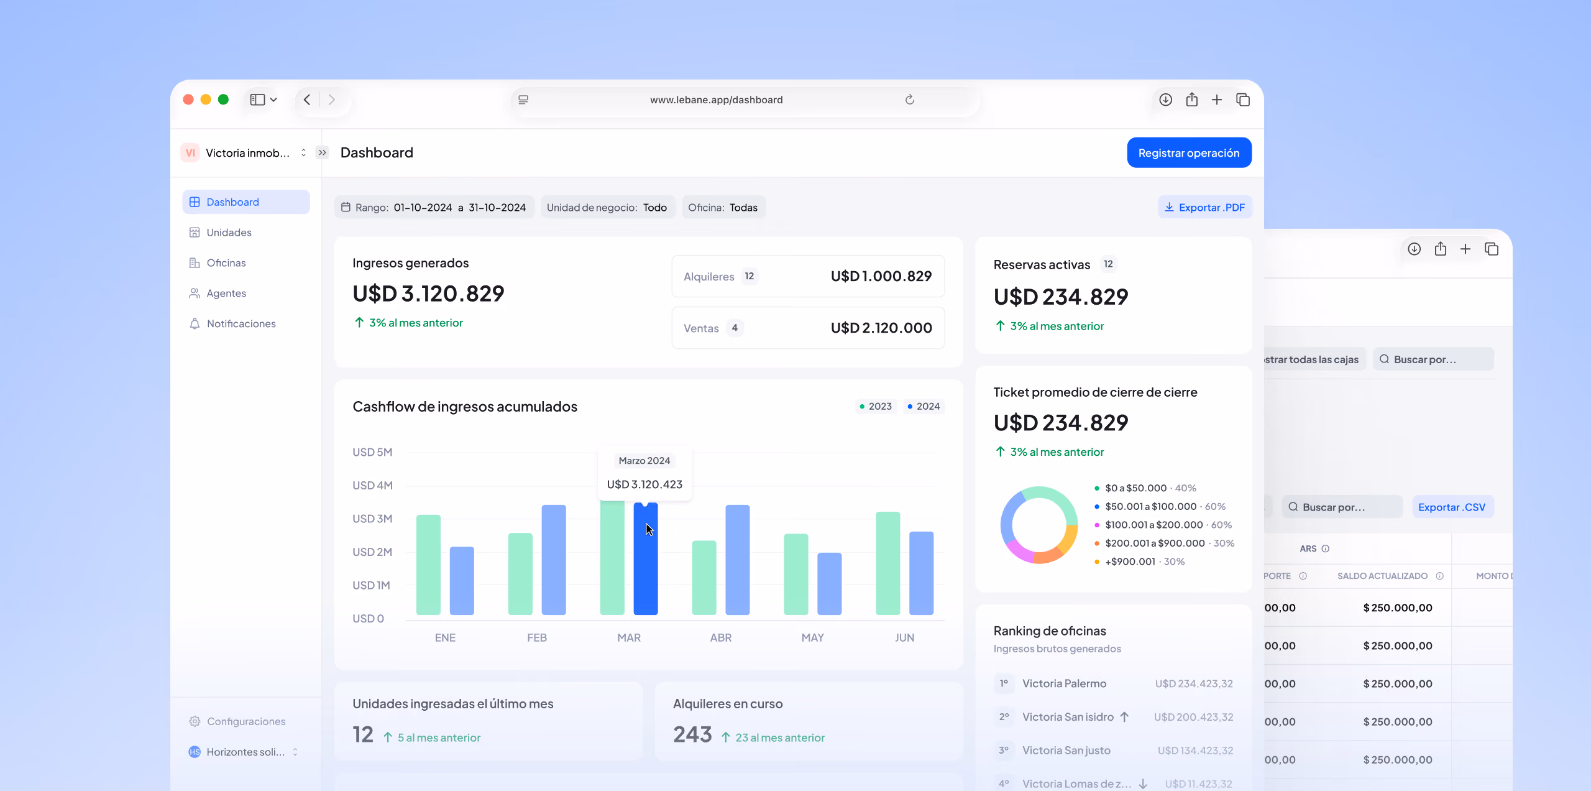
Task: Open downloads icon in the back browser window
Action: pos(1414,249)
